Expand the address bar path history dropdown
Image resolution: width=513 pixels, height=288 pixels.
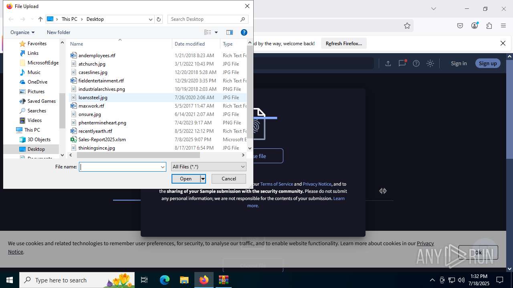(151, 19)
